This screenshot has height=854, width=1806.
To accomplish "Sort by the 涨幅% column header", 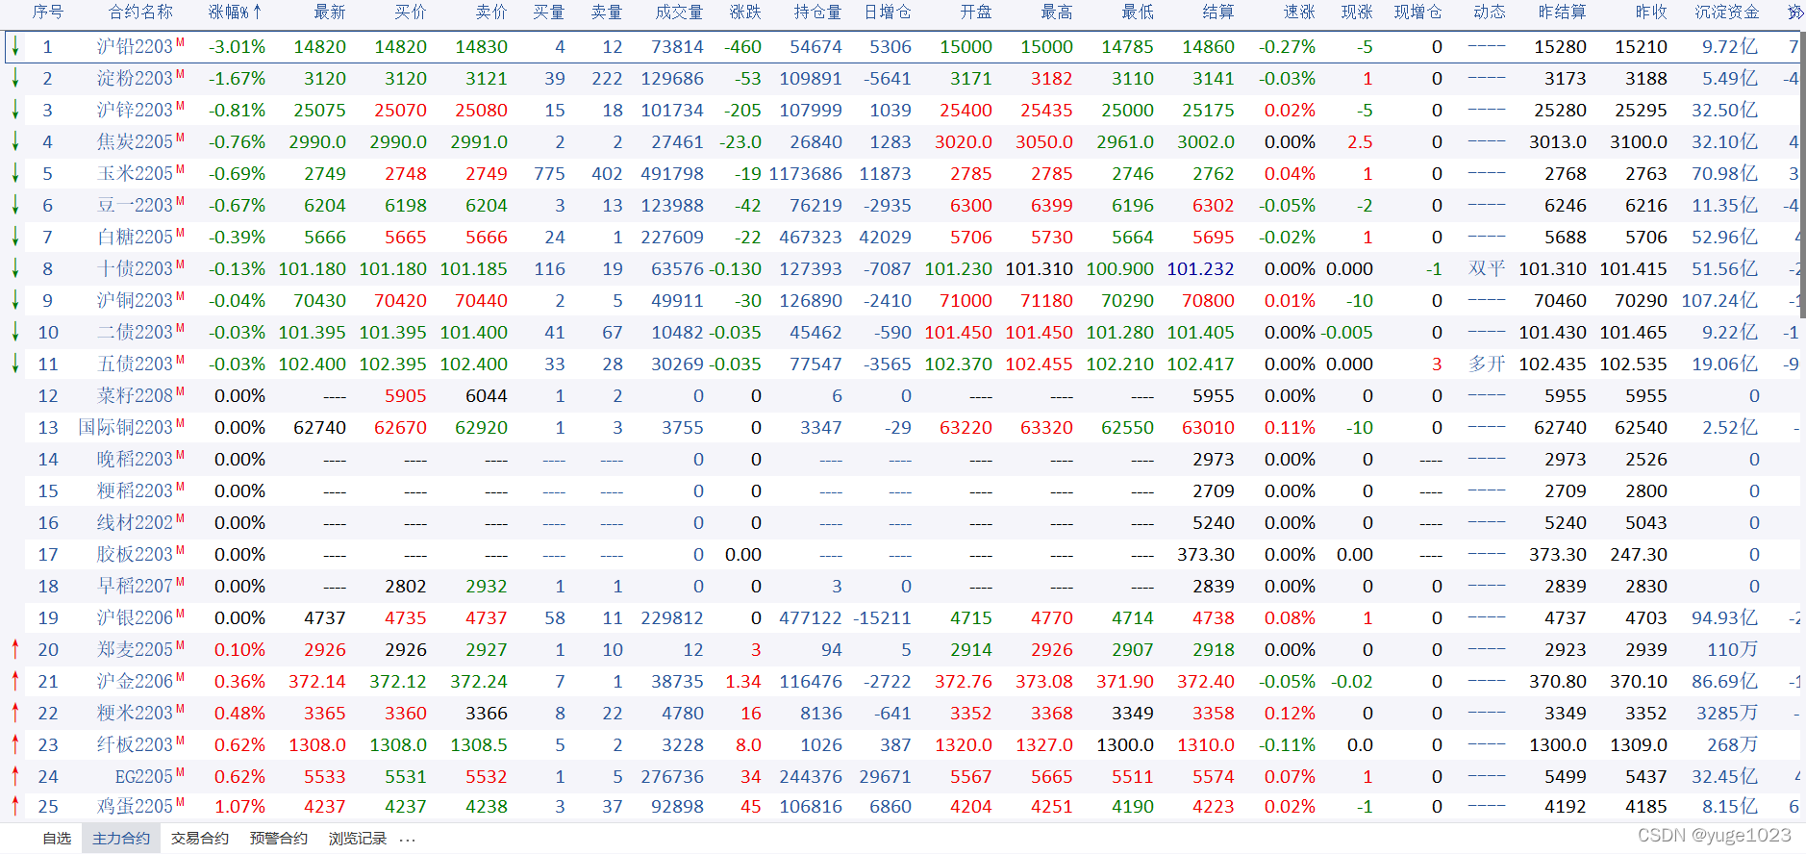I will pyautogui.click(x=236, y=13).
